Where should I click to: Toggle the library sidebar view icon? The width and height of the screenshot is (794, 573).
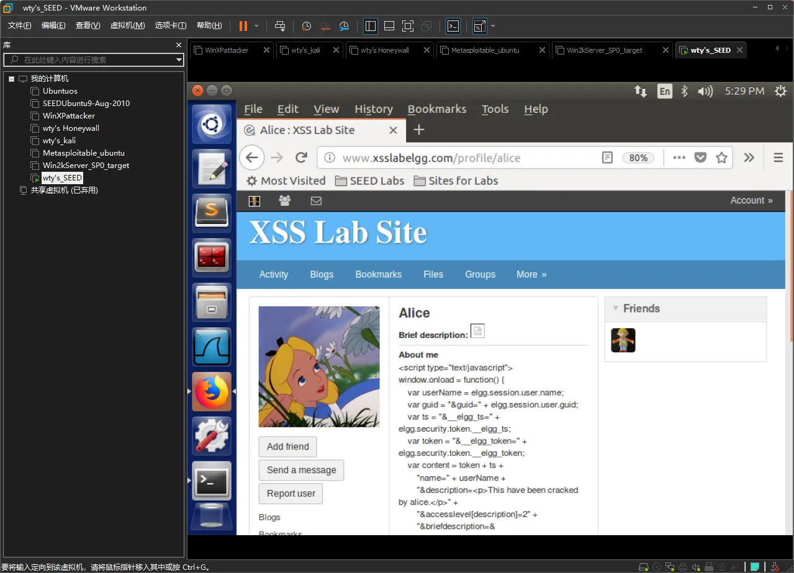pos(371,26)
